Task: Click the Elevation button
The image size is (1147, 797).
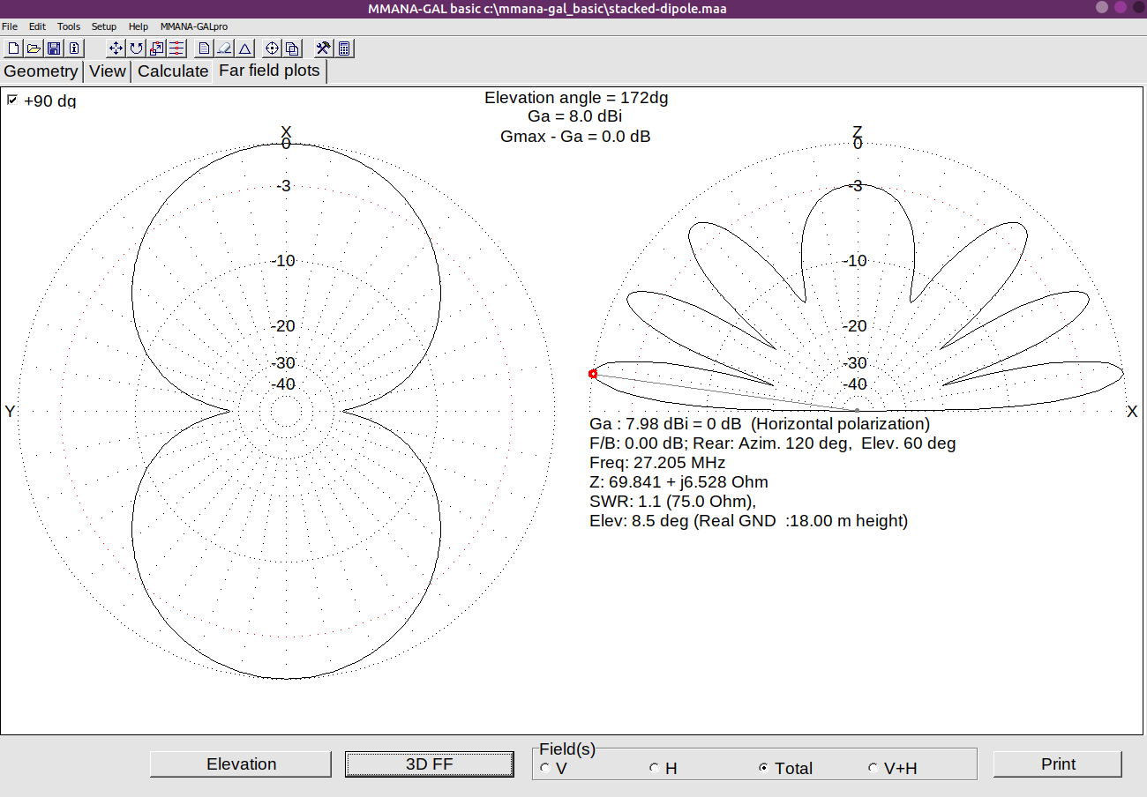Action: 240,763
